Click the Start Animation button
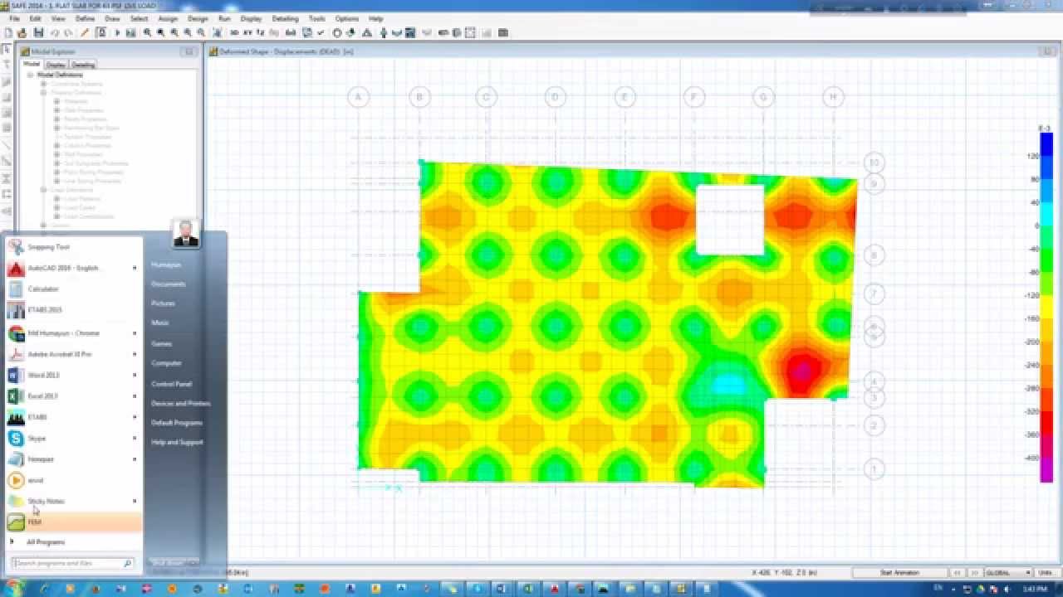This screenshot has height=597, width=1063. click(x=901, y=572)
